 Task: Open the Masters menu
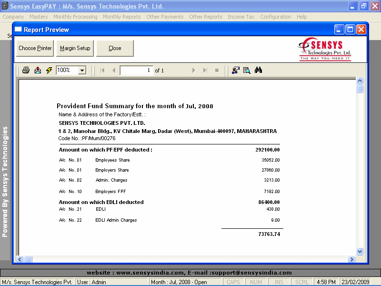[39, 17]
